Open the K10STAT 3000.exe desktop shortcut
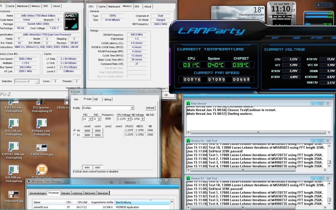336x210 pixels. tap(14, 151)
